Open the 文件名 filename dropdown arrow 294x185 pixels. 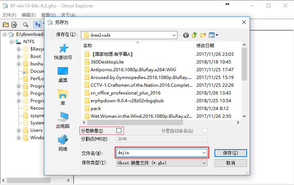204,153
